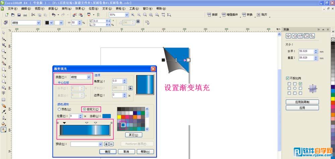Click the 应用 Apply button in docker

(x=302, y=108)
